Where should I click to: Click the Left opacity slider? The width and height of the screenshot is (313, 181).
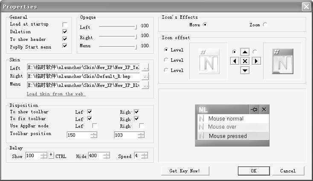click(x=118, y=27)
